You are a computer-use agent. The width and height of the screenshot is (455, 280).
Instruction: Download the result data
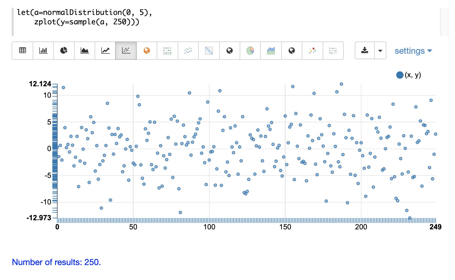tap(365, 51)
